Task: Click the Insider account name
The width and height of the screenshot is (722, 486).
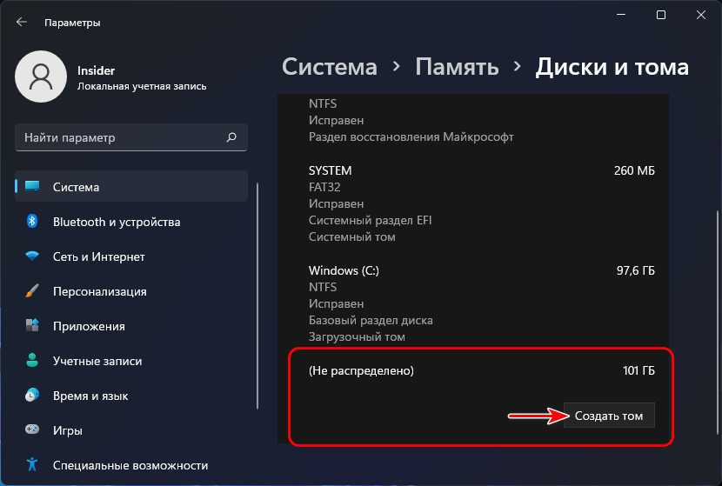Action: 96,70
